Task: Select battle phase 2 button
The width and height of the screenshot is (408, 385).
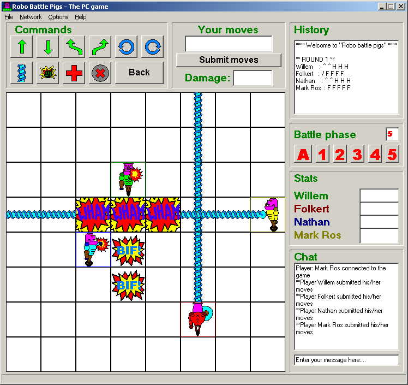Action: (340, 154)
